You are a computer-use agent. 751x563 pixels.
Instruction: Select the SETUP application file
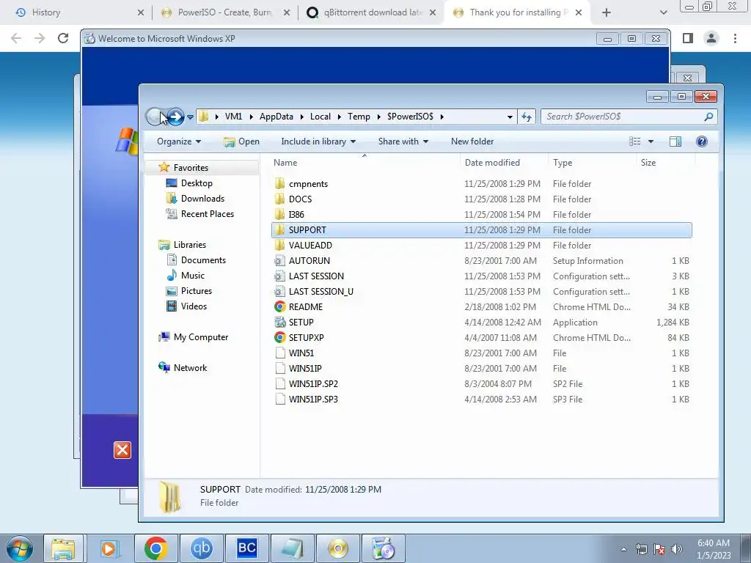click(481, 323)
